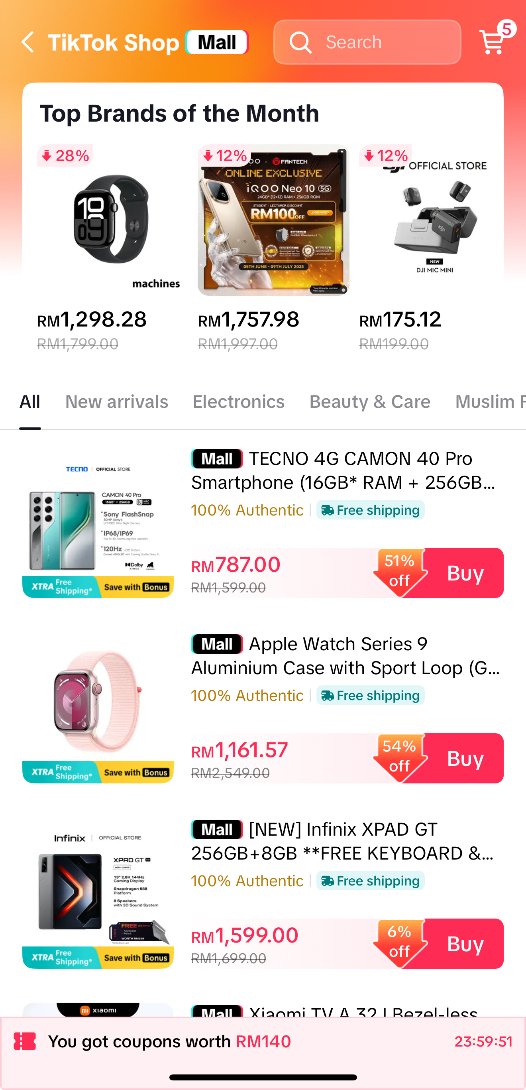
Task: Open the iQOO Neo 10 brand deal
Action: tap(273, 220)
